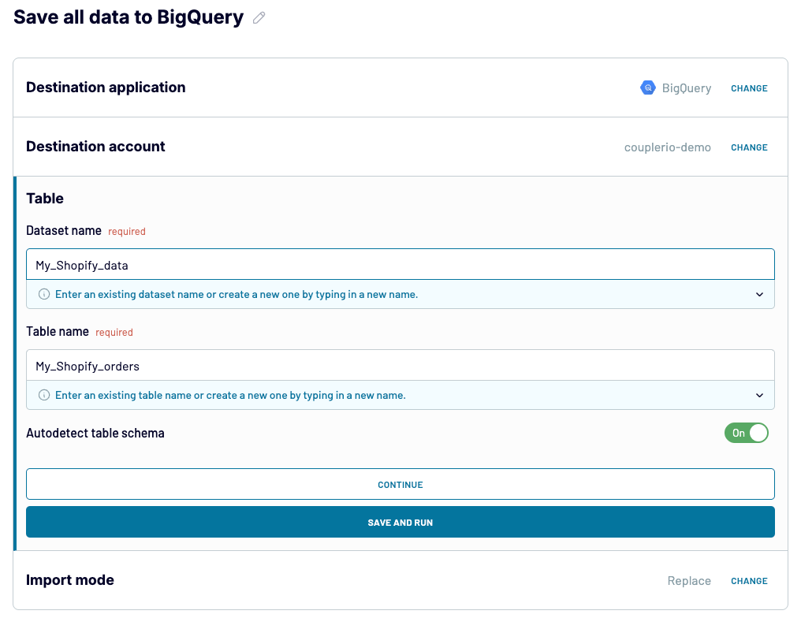This screenshot has height=618, width=801.
Task: Expand the table name hint chevron
Action: (x=760, y=396)
